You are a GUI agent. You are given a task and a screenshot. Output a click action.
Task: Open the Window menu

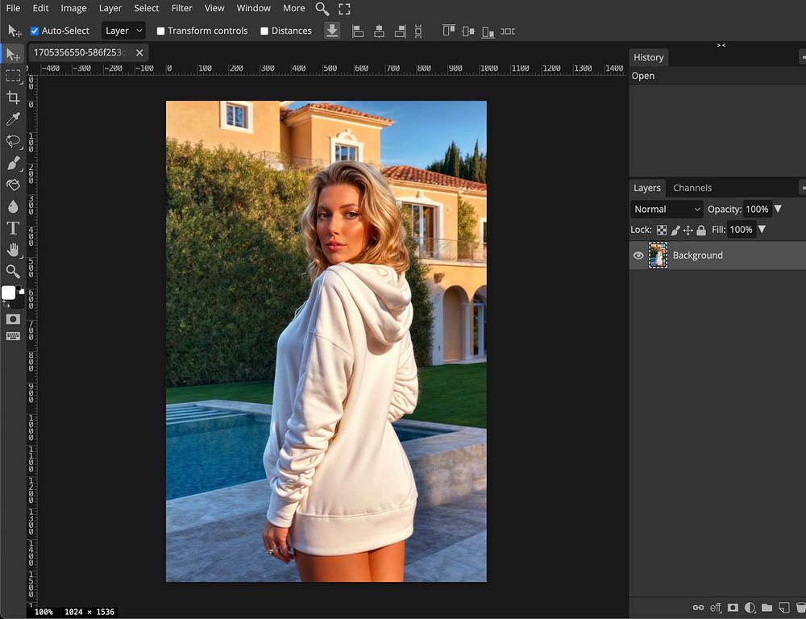click(x=253, y=8)
